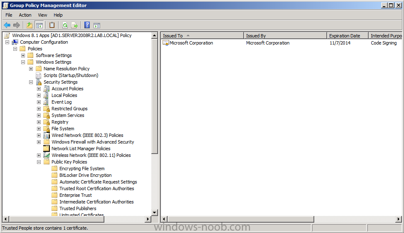
Task: Select Trusted Root Certification Authorities
Action: (x=97, y=188)
